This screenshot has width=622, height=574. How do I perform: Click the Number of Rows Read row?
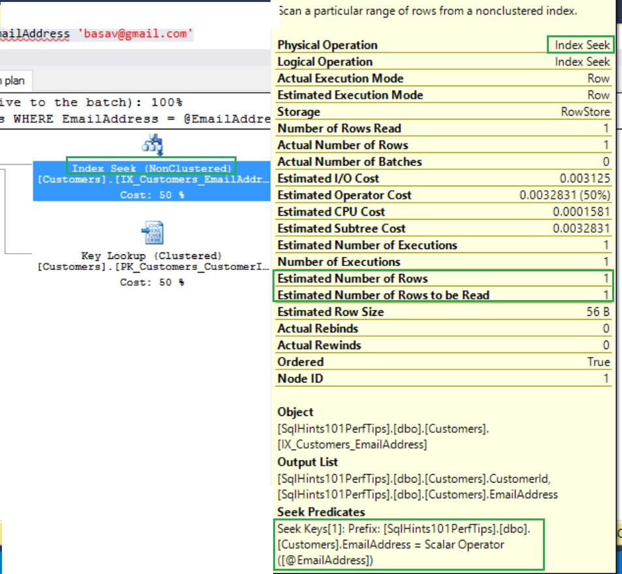point(444,128)
